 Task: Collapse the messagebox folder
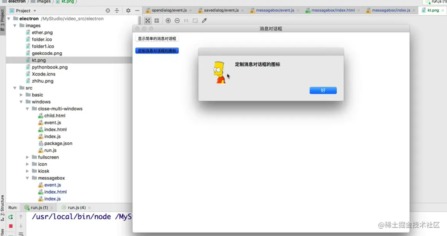pos(27,178)
